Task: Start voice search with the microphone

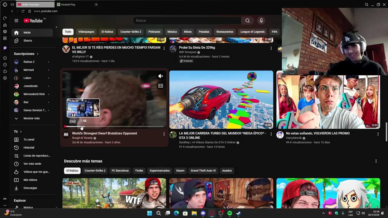Action: coord(261,21)
